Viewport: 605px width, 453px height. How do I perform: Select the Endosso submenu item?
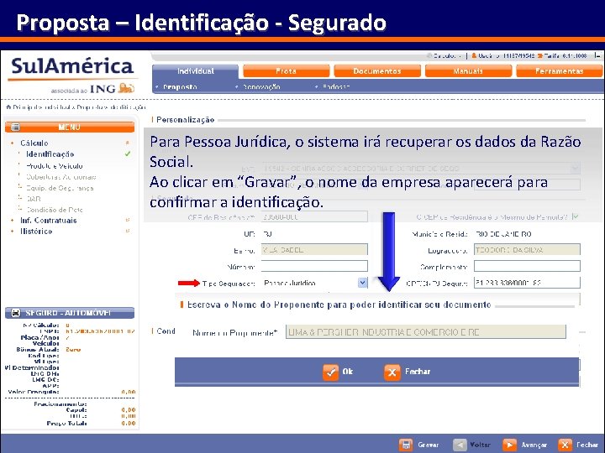tap(336, 87)
